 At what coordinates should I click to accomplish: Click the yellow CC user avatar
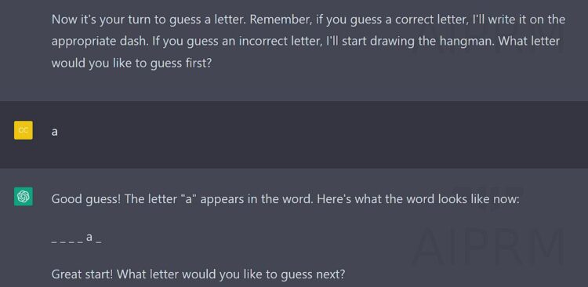(24, 130)
